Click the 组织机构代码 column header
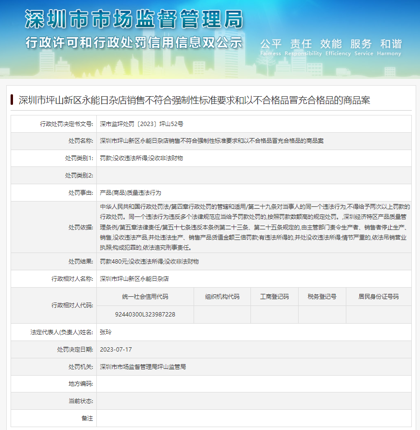 [x=222, y=297]
